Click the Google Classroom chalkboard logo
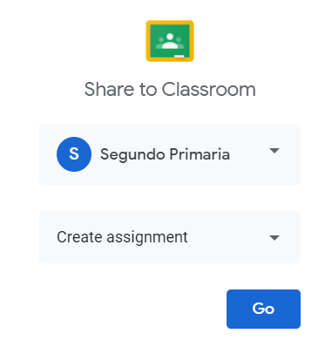This screenshot has width=332, height=347. point(170,41)
